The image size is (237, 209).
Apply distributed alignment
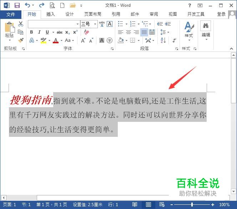tap(152, 32)
